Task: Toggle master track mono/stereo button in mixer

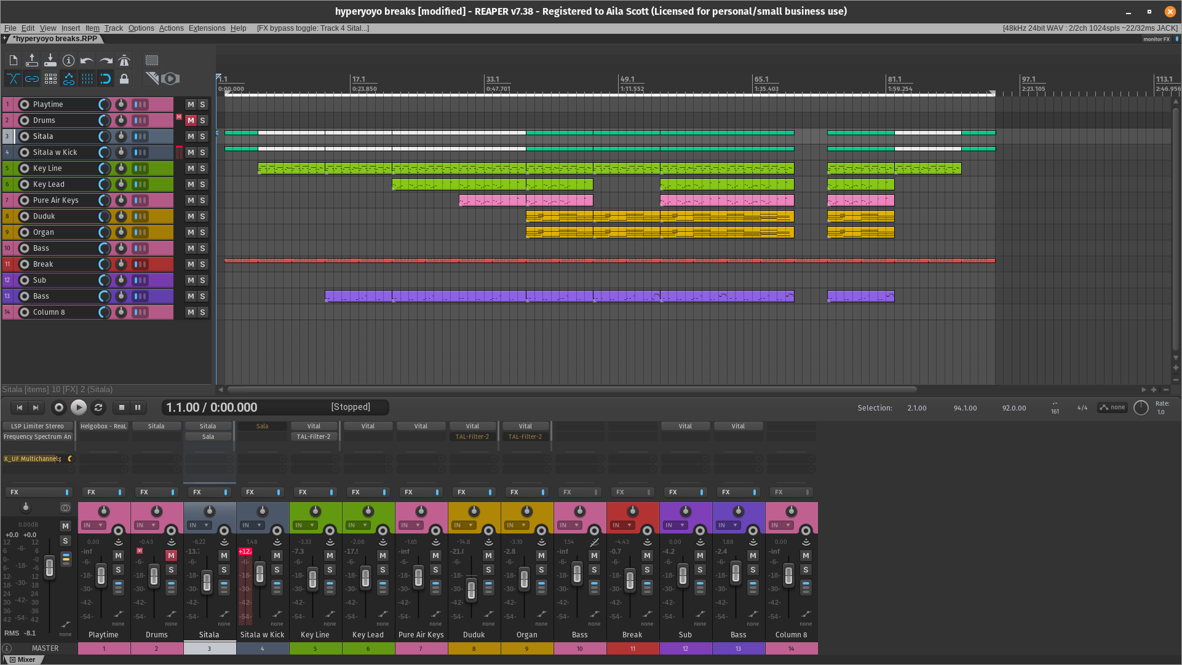Action: pos(65,508)
